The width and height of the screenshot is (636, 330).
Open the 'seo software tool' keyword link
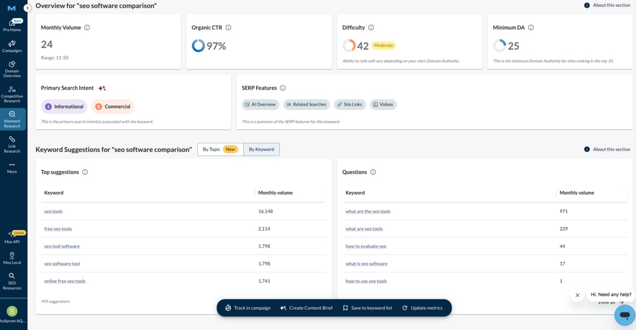pos(62,264)
